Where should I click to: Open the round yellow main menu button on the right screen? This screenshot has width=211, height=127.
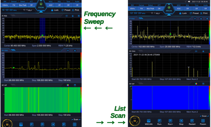[135, 121]
